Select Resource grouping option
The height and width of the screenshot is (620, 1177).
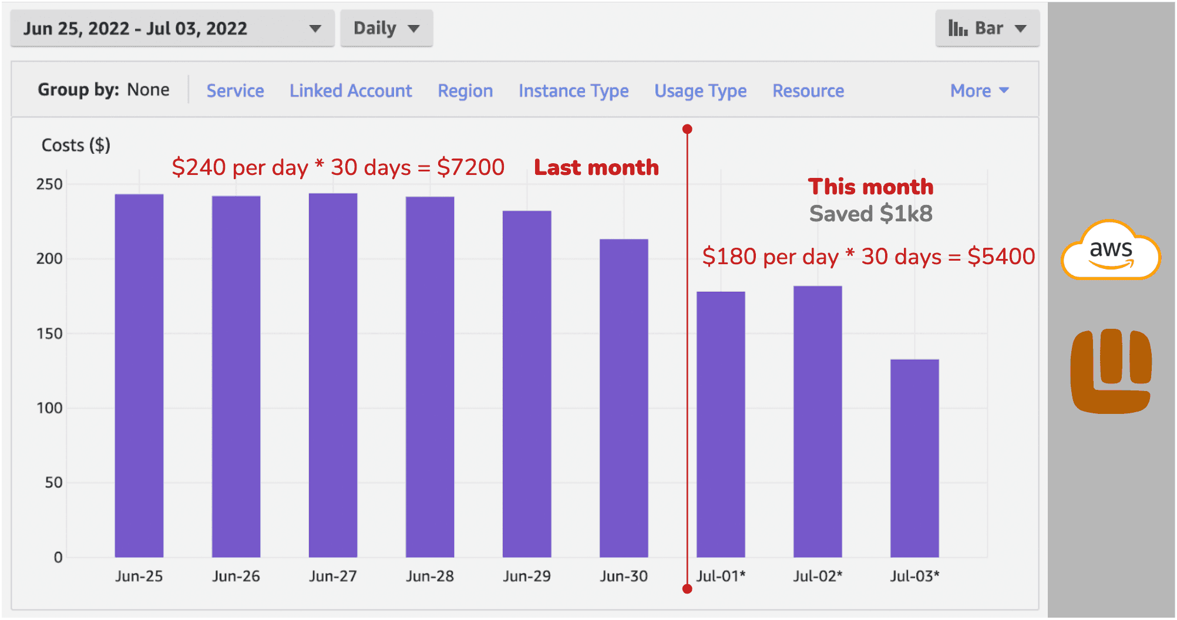click(808, 91)
